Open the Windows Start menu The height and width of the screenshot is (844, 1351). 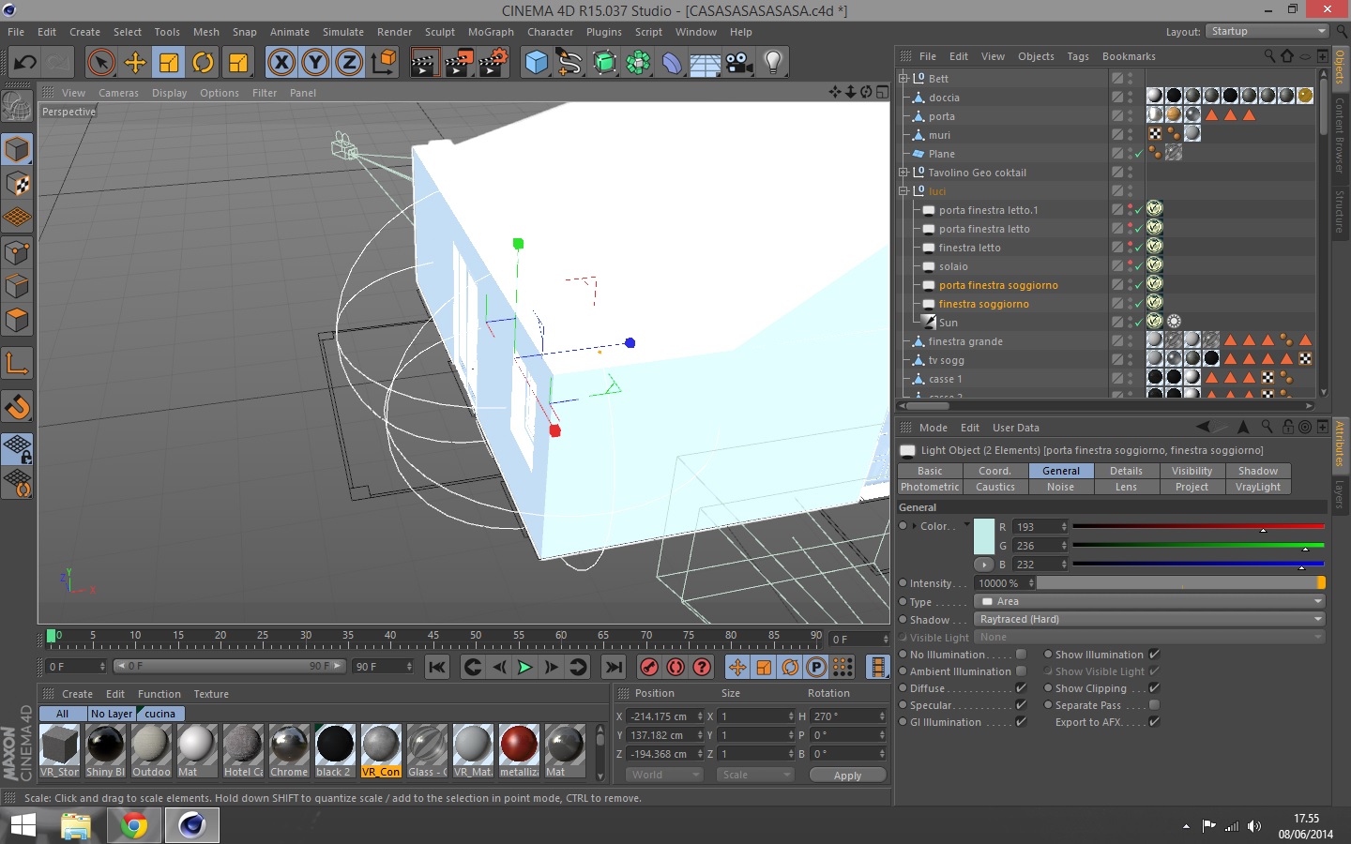click(23, 825)
